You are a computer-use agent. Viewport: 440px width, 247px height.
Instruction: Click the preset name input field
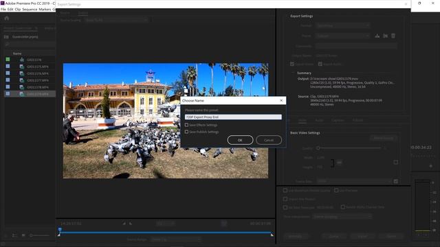coord(233,117)
